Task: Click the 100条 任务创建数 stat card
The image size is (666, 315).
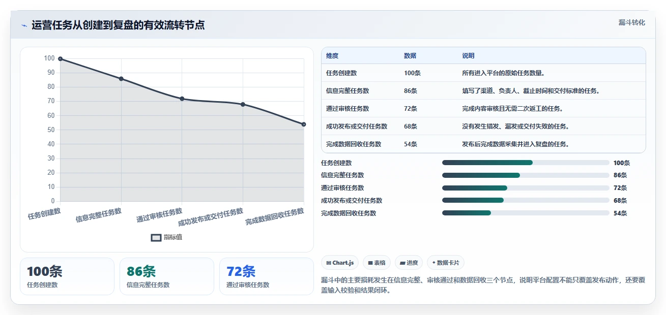Action: 67,276
